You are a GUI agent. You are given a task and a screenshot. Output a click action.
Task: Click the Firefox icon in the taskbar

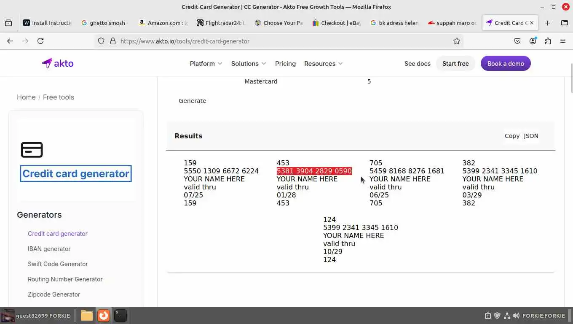(103, 316)
